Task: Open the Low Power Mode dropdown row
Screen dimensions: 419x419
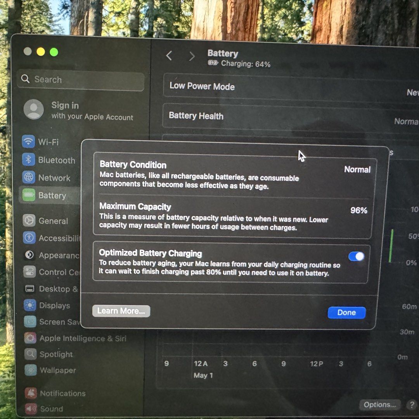Action: 291,88
